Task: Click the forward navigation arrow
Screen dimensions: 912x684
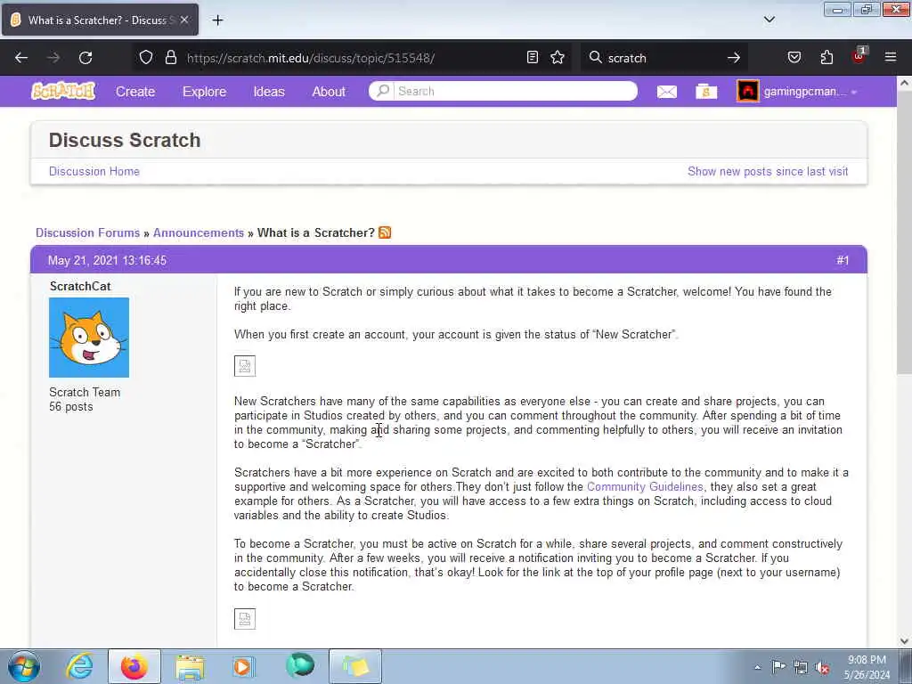Action: coord(53,58)
